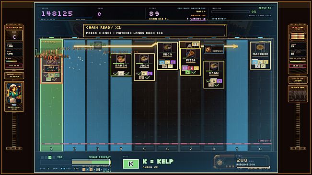The width and height of the screenshot is (312, 175).
Task: Select lane 2 number label
Action: click(74, 149)
